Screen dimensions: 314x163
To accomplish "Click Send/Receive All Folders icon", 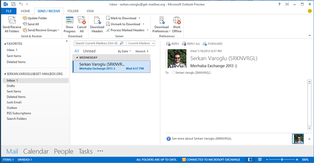I will coord(12,25).
